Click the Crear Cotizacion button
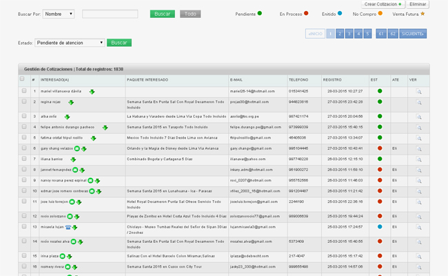Screen dimensions: 448x276 click(383, 4)
